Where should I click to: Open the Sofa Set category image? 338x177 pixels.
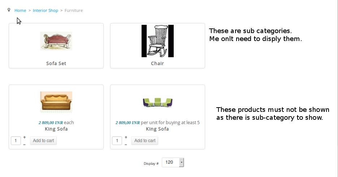coord(56,41)
